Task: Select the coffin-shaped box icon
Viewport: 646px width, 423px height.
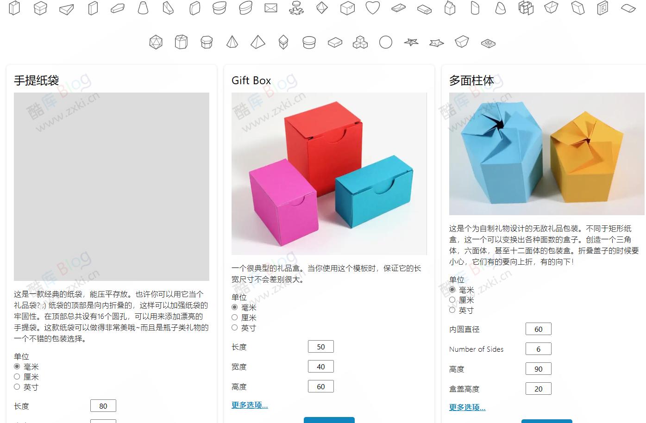Action: coord(118,8)
